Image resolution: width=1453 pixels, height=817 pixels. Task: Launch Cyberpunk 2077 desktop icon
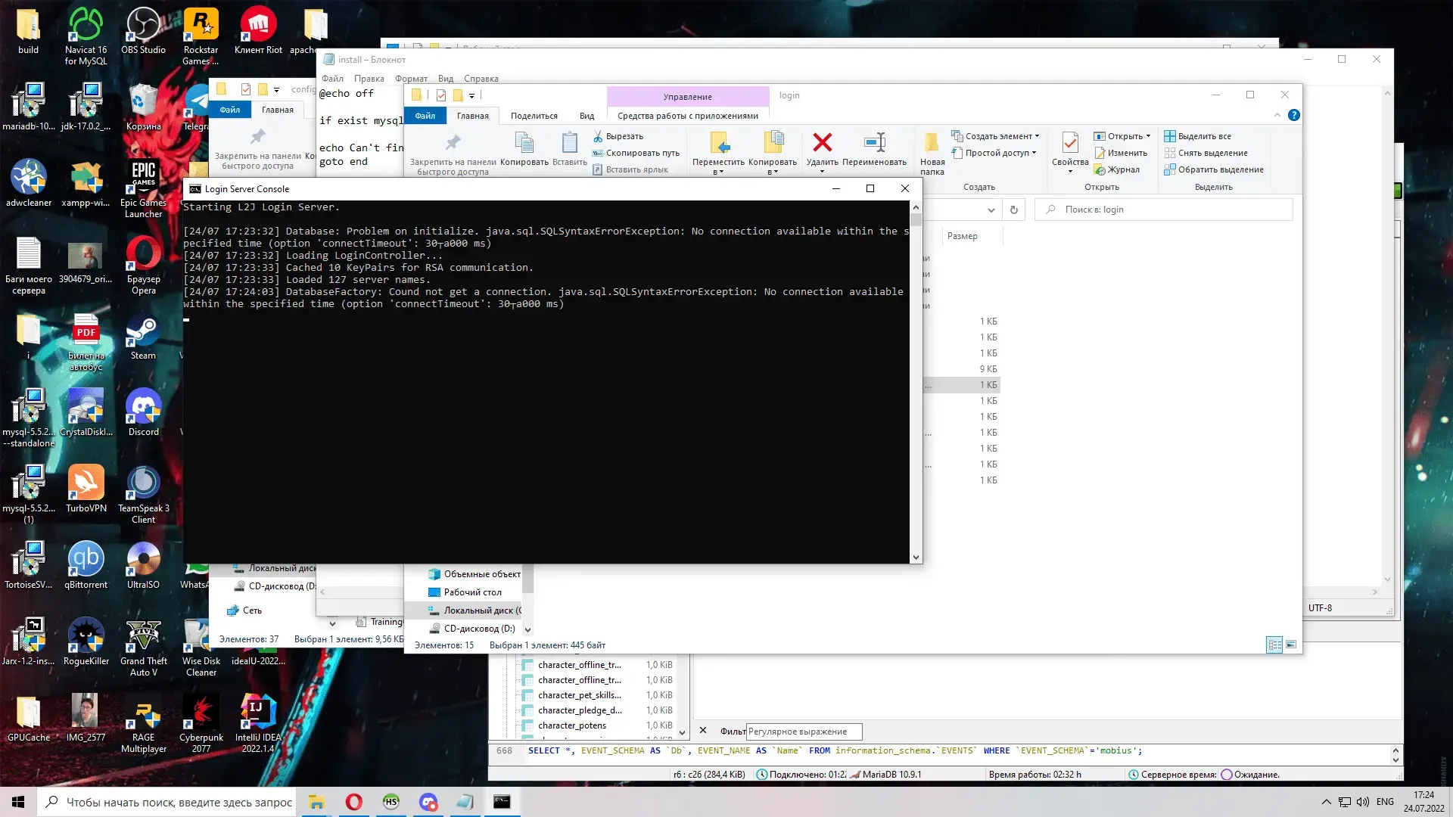click(x=201, y=724)
